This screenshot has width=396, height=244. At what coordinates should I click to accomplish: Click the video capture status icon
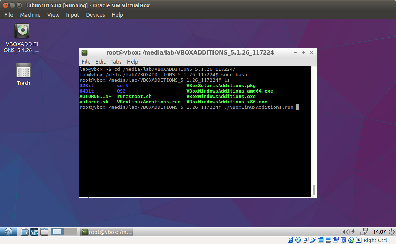coord(336,240)
